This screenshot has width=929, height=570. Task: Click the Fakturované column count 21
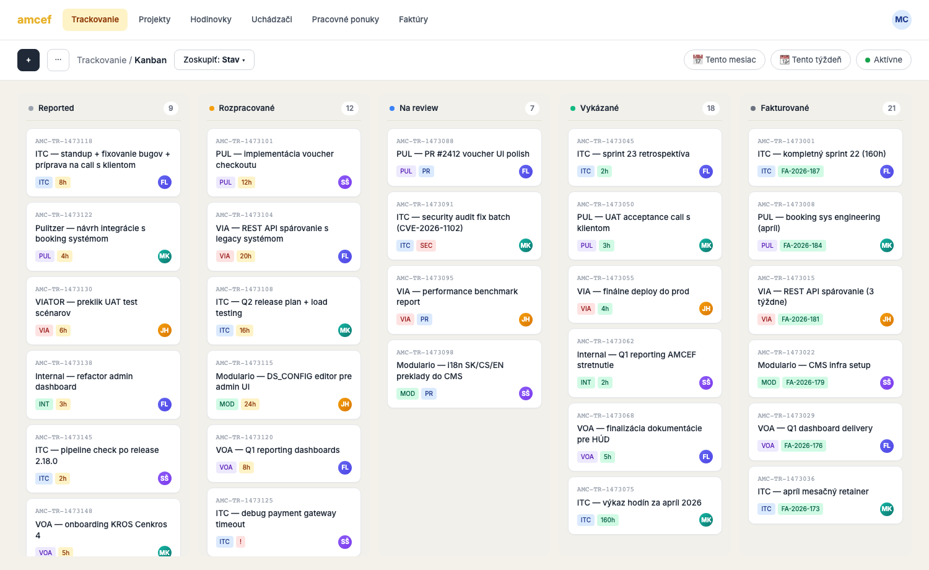(x=892, y=108)
